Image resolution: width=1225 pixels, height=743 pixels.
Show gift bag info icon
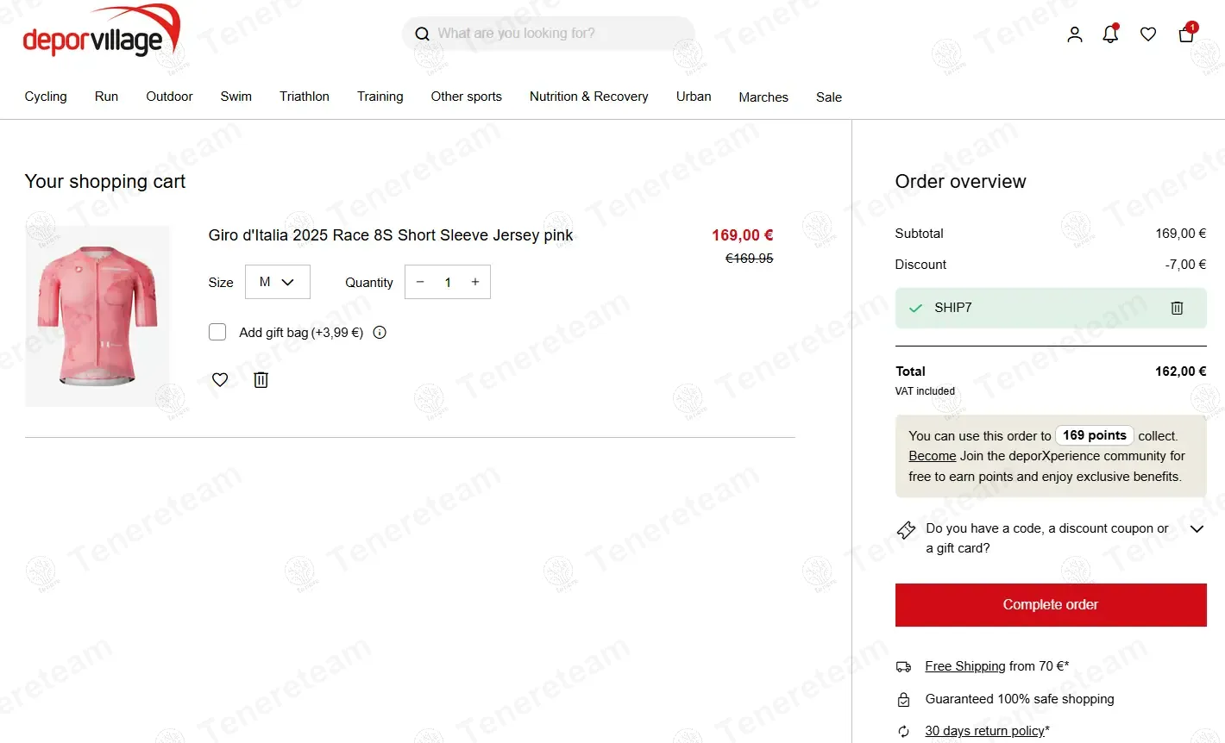380,332
